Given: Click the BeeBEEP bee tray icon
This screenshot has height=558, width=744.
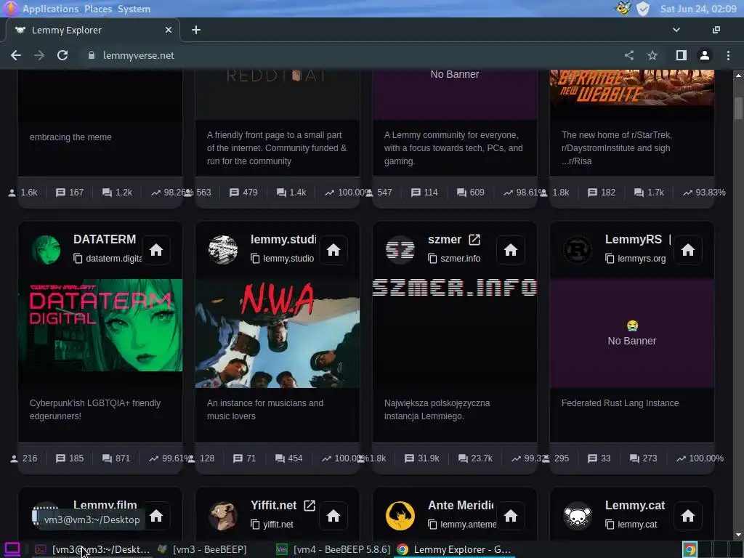Looking at the screenshot, I should click(623, 9).
